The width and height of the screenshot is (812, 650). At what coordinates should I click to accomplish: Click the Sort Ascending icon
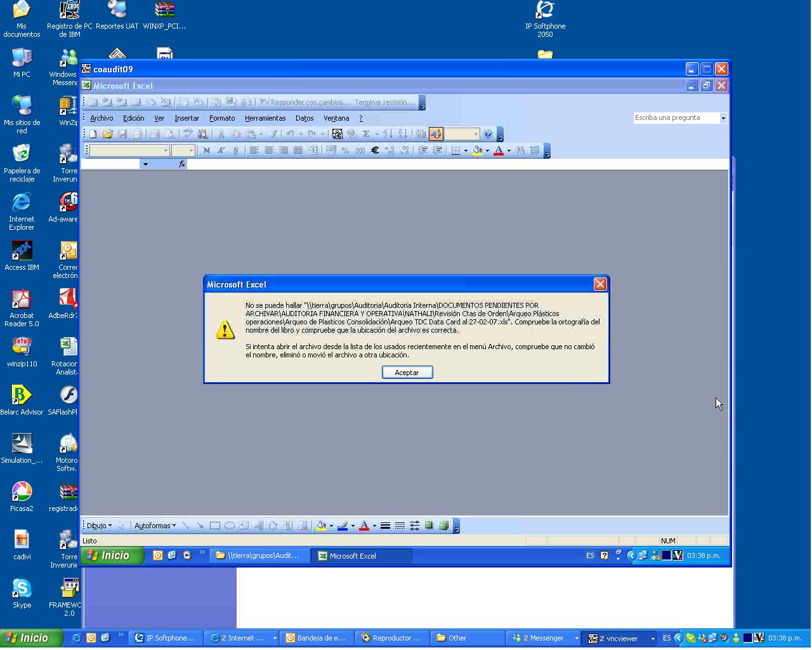(x=388, y=134)
